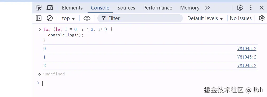267x97 pixels.
Task: Clear the console output
Action: pyautogui.click(x=50, y=18)
